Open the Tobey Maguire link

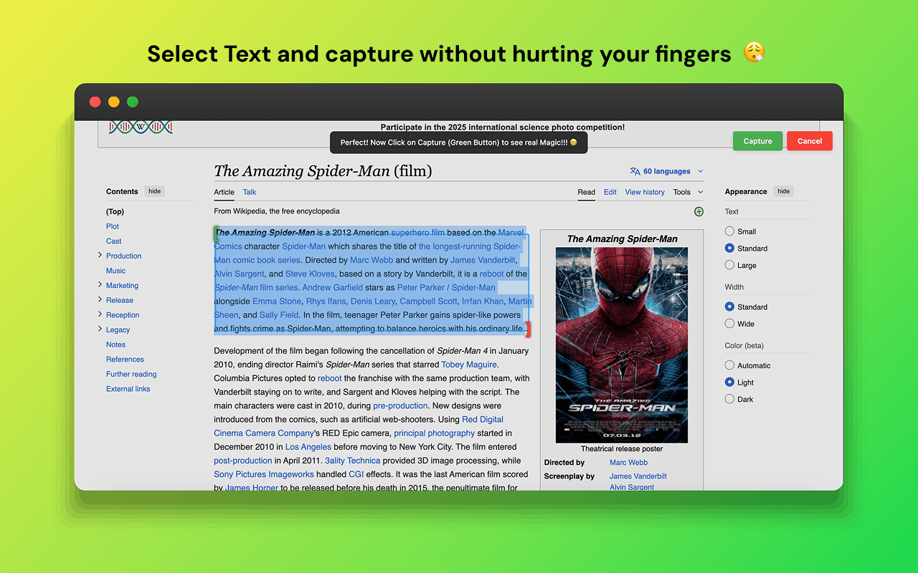pos(468,365)
